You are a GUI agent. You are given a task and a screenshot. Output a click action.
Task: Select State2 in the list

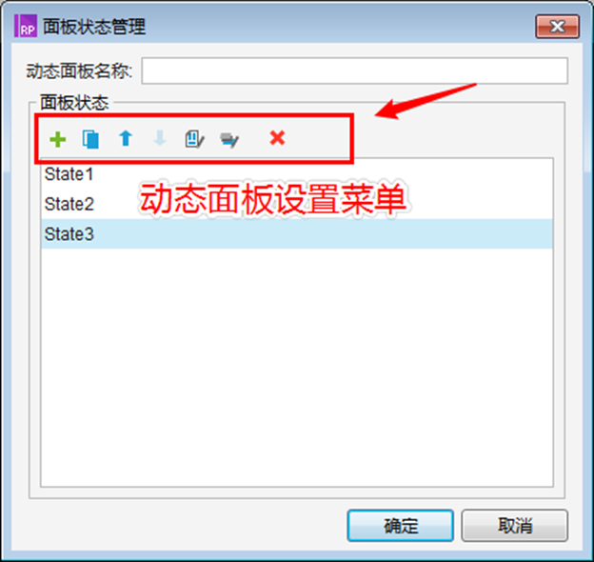(x=297, y=204)
